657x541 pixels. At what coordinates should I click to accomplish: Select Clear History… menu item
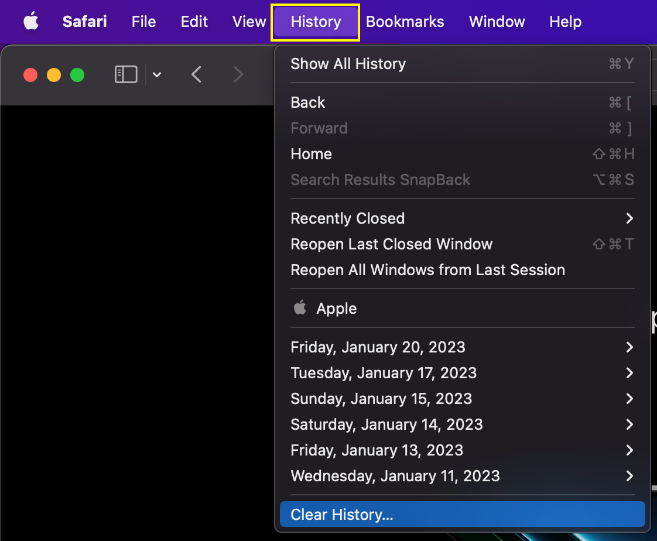pos(462,514)
